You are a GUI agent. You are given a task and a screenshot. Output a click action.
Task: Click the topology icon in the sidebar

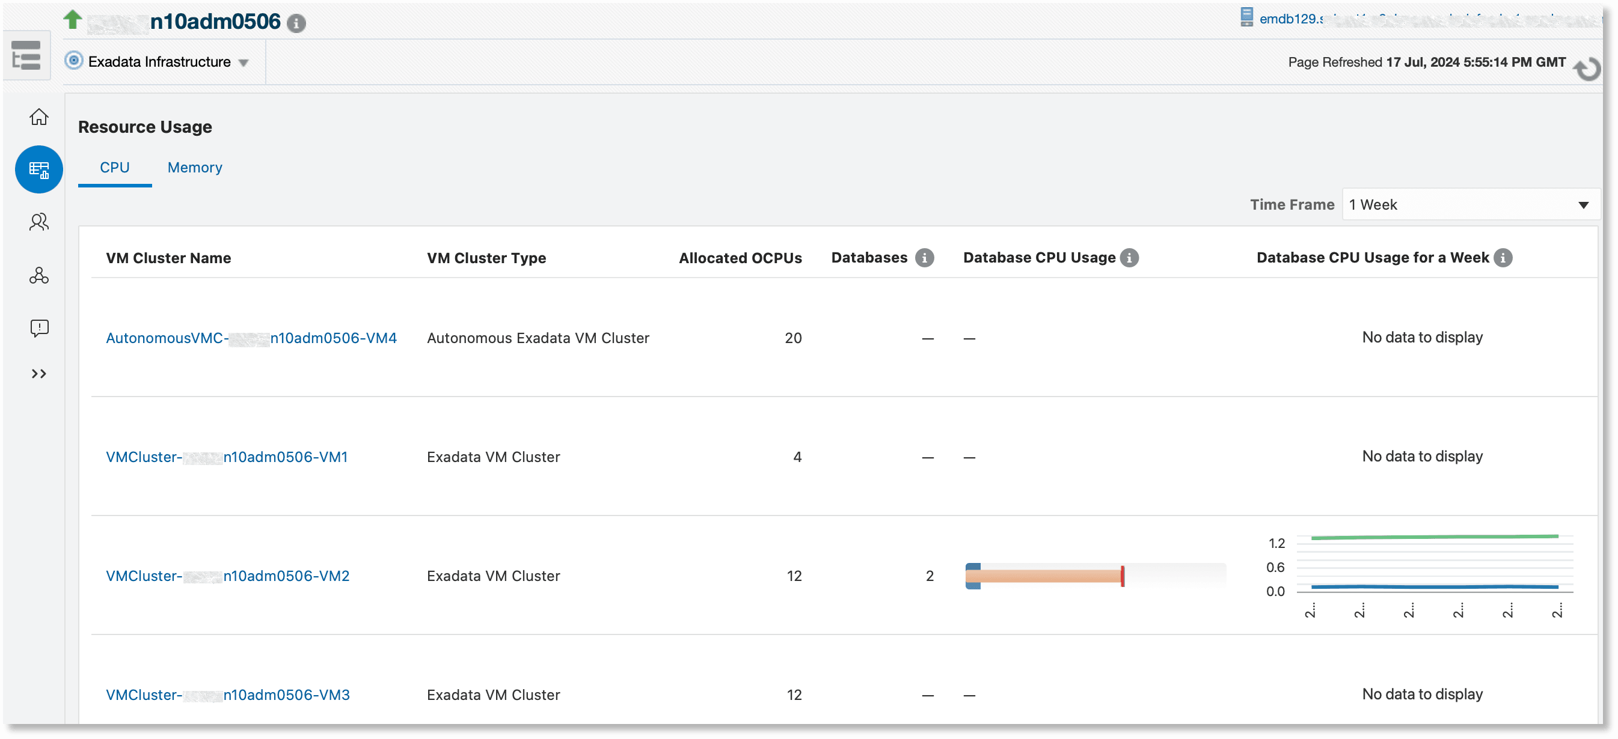tap(38, 276)
